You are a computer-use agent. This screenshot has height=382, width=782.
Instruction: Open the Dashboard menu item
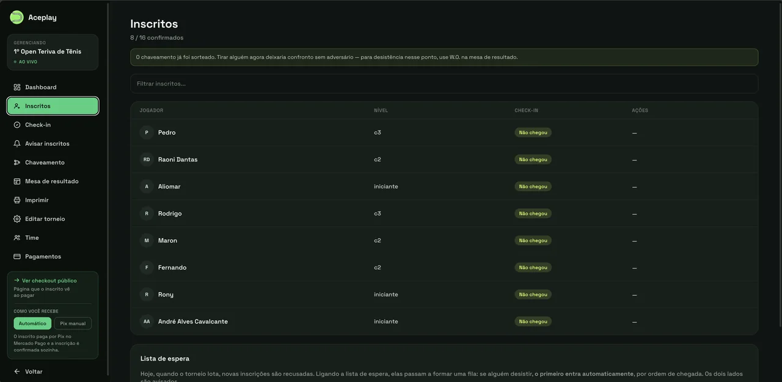(53, 87)
